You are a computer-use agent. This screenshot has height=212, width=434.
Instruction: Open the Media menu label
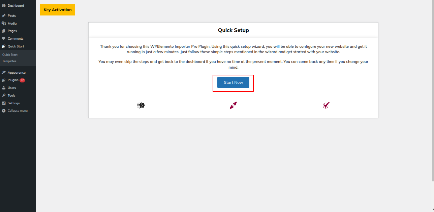pos(12,24)
